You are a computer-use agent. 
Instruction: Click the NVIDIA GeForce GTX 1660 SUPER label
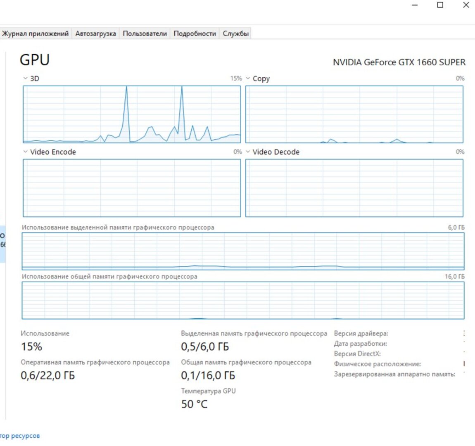point(399,62)
